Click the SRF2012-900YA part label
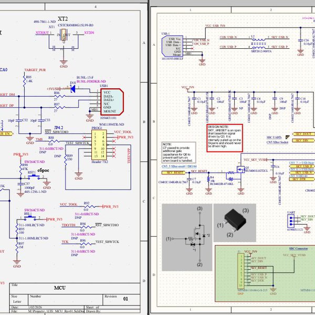Viewport: 315px width, 315px height. tap(261, 51)
